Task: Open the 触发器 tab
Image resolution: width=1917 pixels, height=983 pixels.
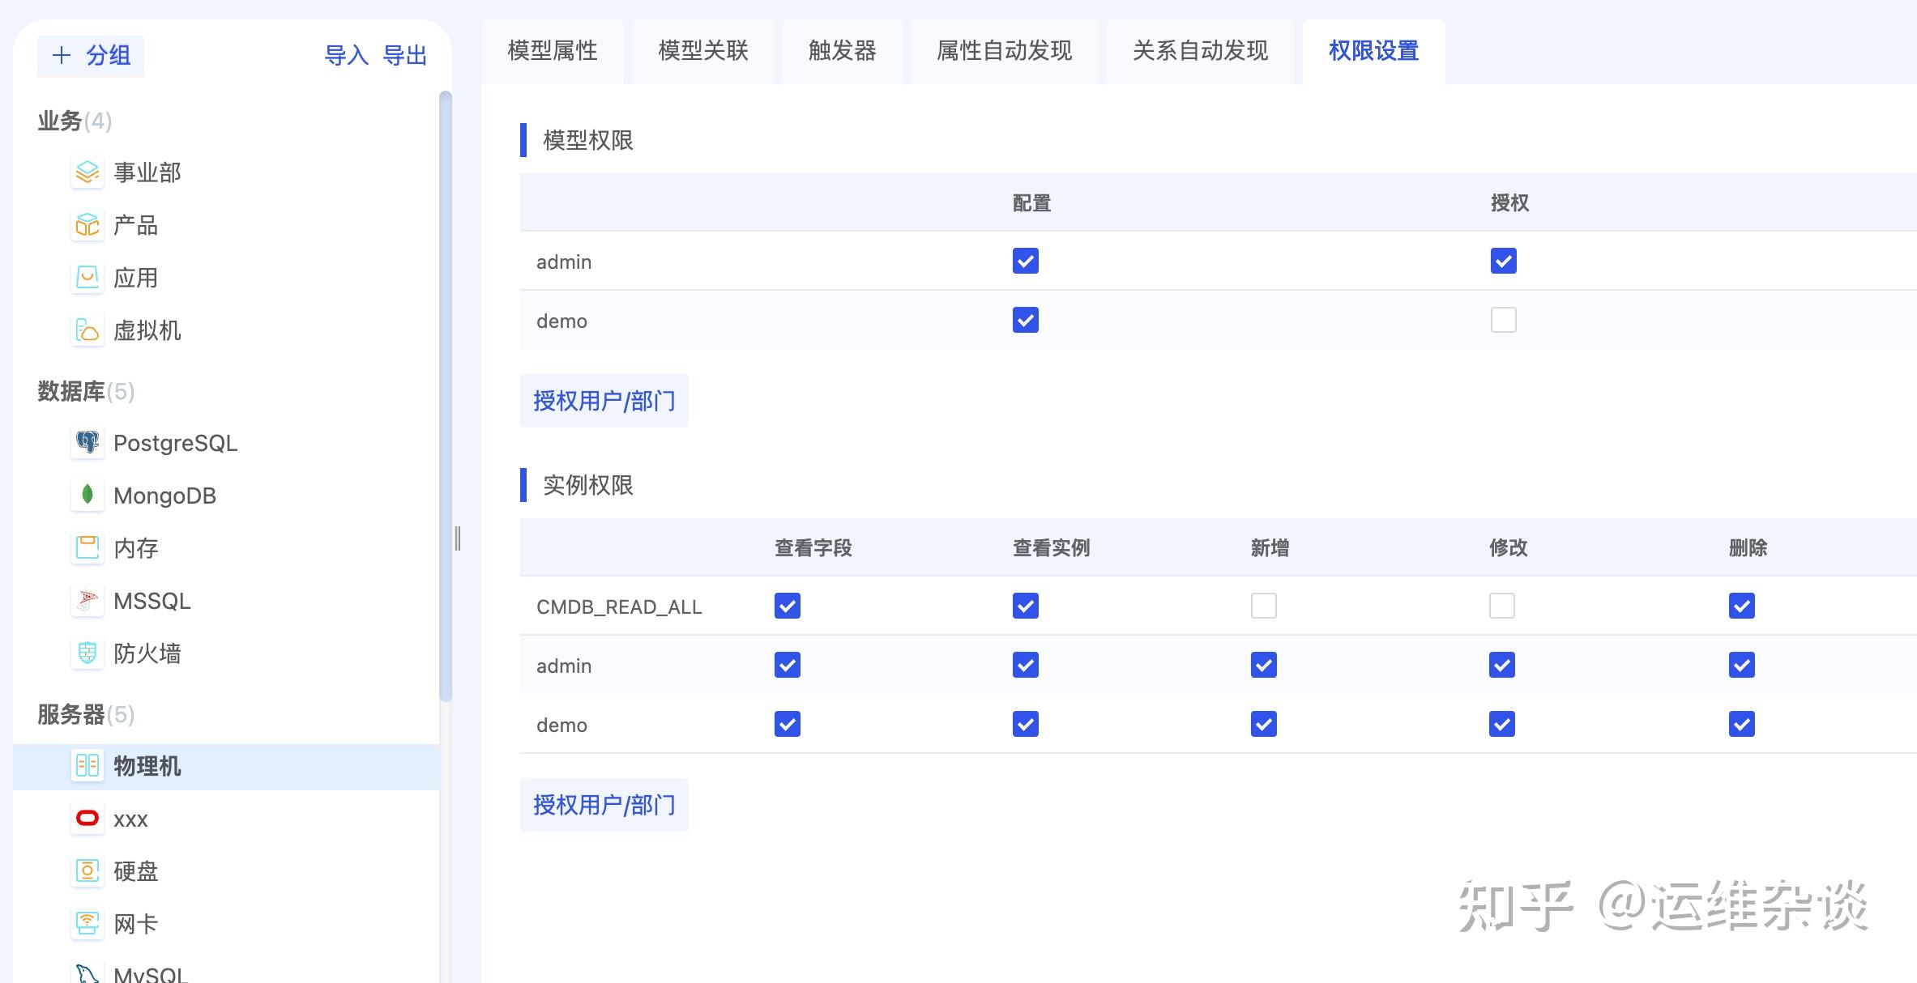Action: click(841, 51)
